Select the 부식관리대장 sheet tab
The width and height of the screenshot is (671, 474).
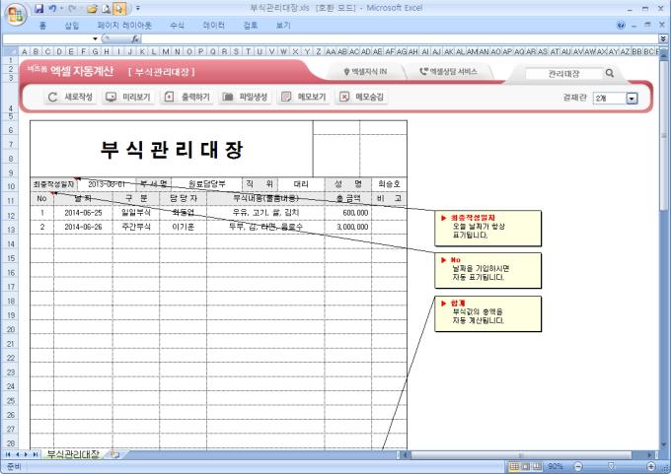tap(73, 454)
